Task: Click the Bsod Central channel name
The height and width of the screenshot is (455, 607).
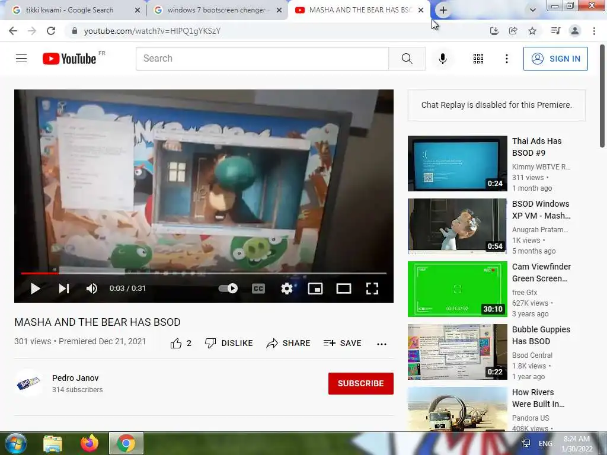Action: [x=532, y=355]
